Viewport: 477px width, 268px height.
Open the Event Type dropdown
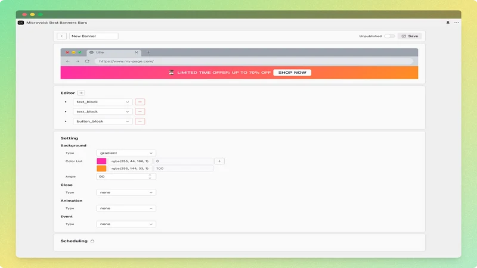point(126,225)
